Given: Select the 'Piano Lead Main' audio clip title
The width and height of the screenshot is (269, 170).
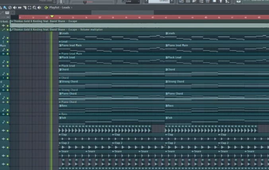Looking at the screenshot, I should (x=72, y=54).
